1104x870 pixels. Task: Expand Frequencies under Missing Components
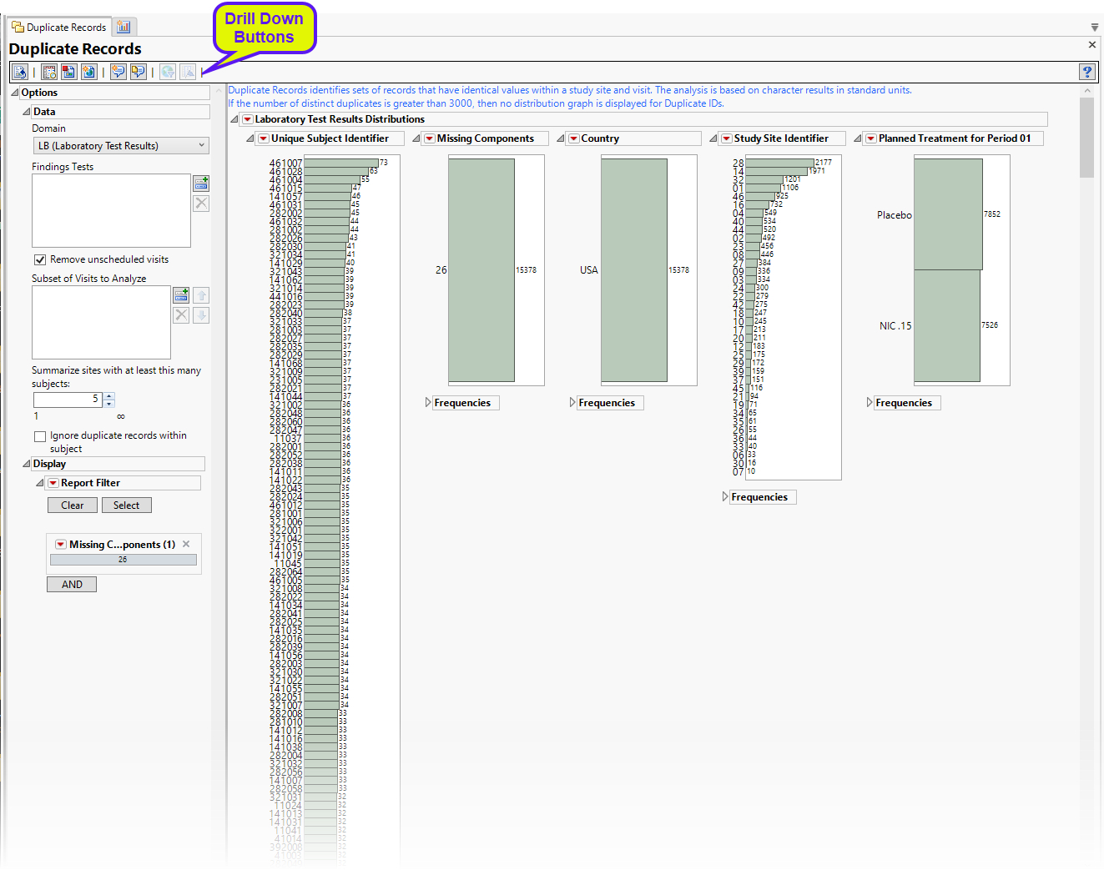pos(428,403)
